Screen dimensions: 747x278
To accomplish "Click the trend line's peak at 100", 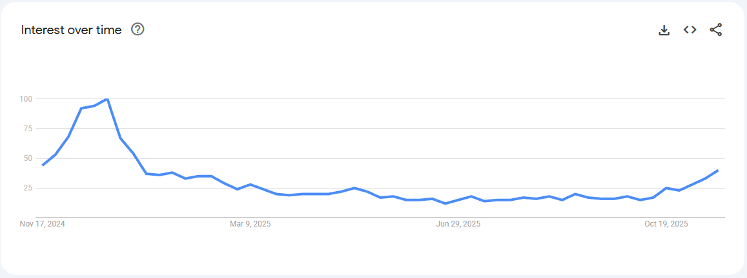I will 107,99.
